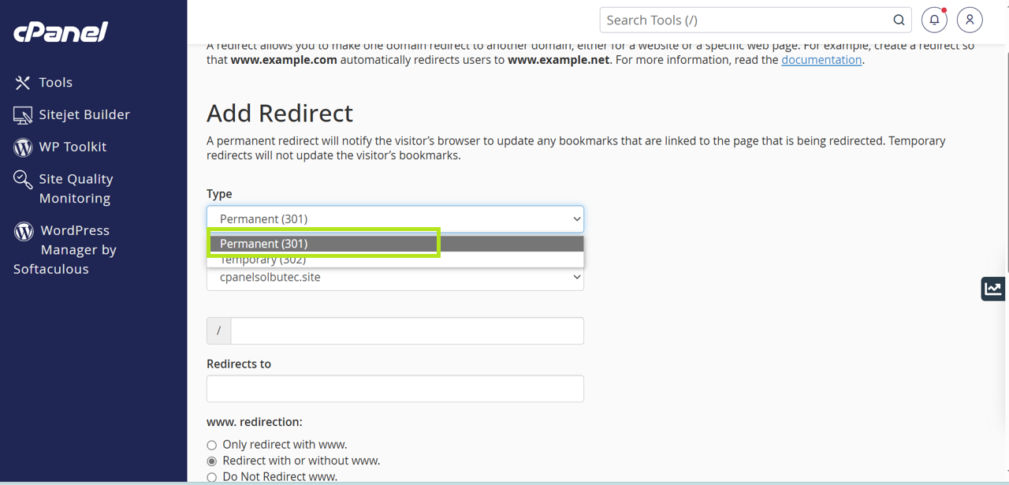1009x485 pixels.
Task: Click the Search Tools input field
Action: pos(745,21)
